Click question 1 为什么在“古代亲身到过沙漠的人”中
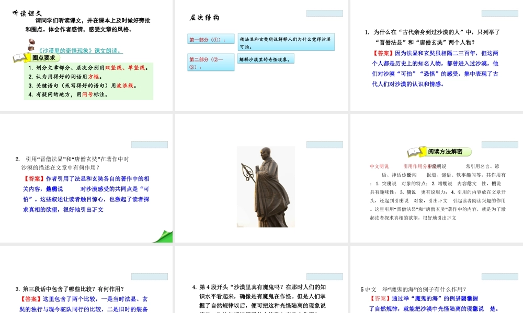 pos(433,37)
